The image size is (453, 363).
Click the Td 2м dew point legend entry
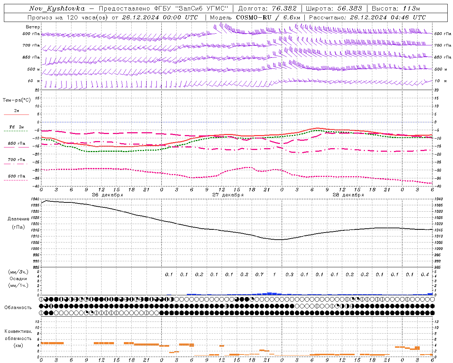pos(16,127)
